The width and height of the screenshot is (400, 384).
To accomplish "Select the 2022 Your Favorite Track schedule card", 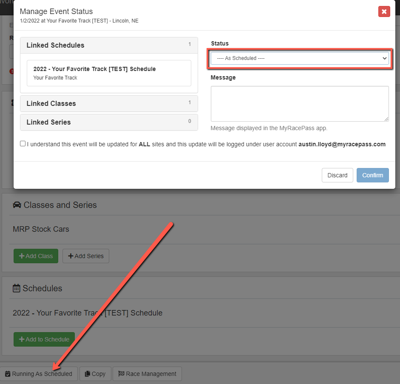I will click(109, 73).
